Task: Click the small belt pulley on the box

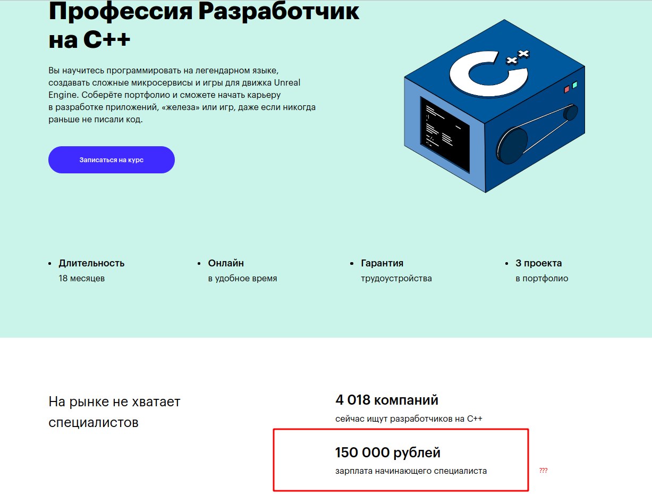Action: click(x=571, y=113)
